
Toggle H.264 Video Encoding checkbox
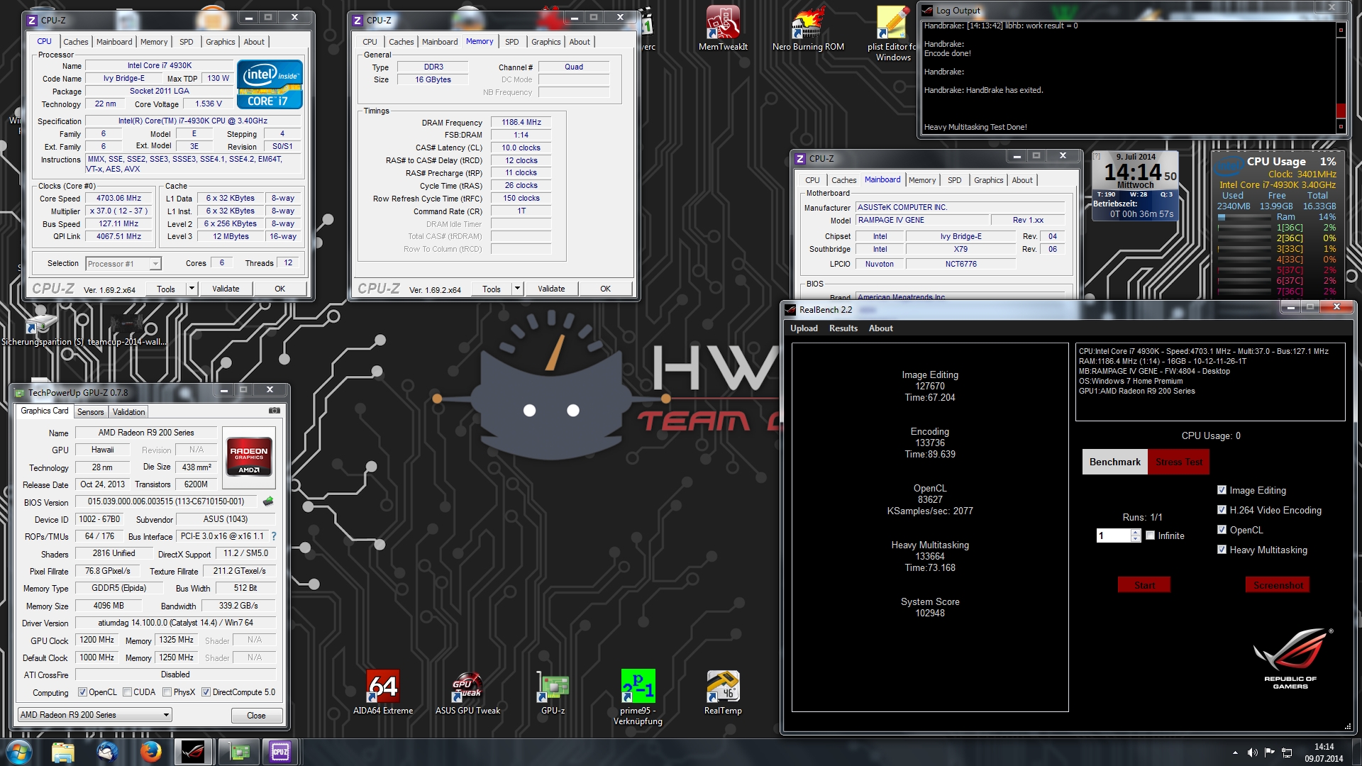click(1222, 510)
